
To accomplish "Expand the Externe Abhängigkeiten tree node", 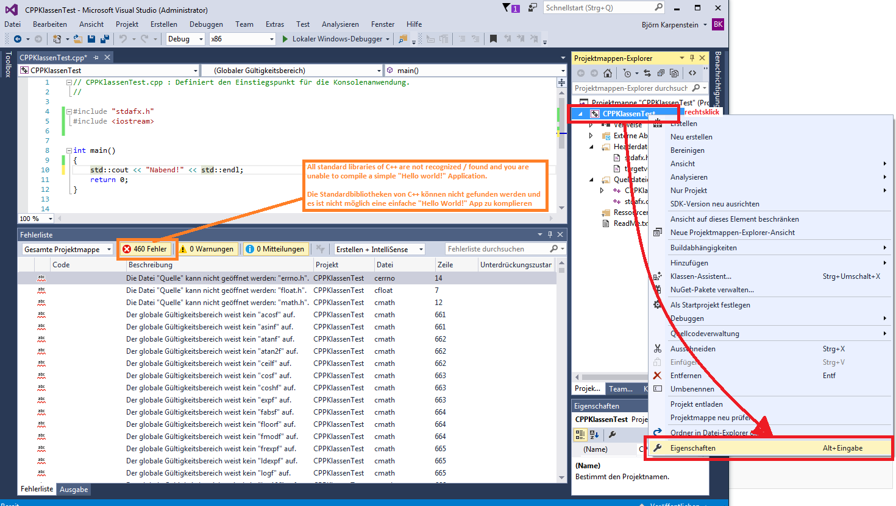I will (591, 136).
